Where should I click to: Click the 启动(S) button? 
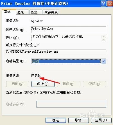pyautogui.click(x=18, y=84)
